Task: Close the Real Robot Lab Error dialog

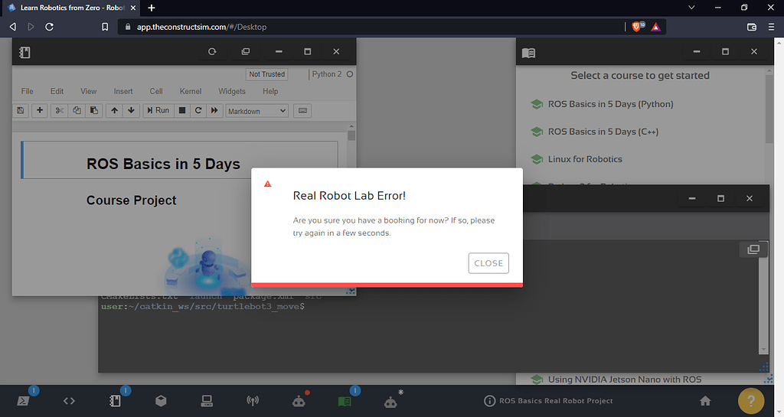Action: pos(488,263)
